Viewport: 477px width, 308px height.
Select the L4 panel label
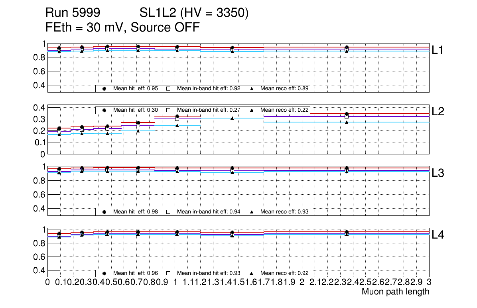coord(438,235)
